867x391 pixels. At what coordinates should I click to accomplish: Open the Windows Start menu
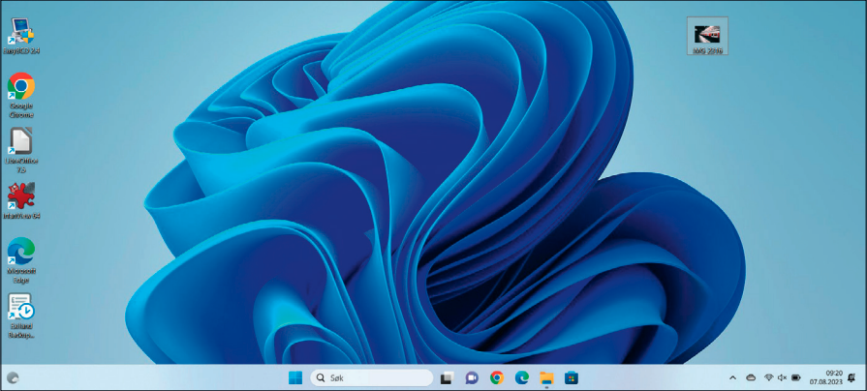[294, 377]
